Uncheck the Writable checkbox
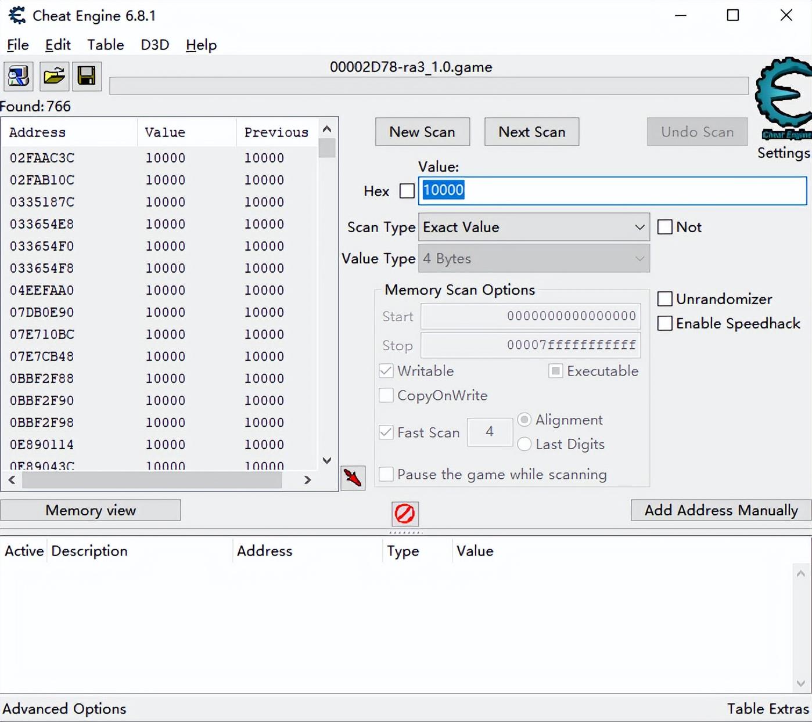This screenshot has width=812, height=722. click(x=386, y=371)
